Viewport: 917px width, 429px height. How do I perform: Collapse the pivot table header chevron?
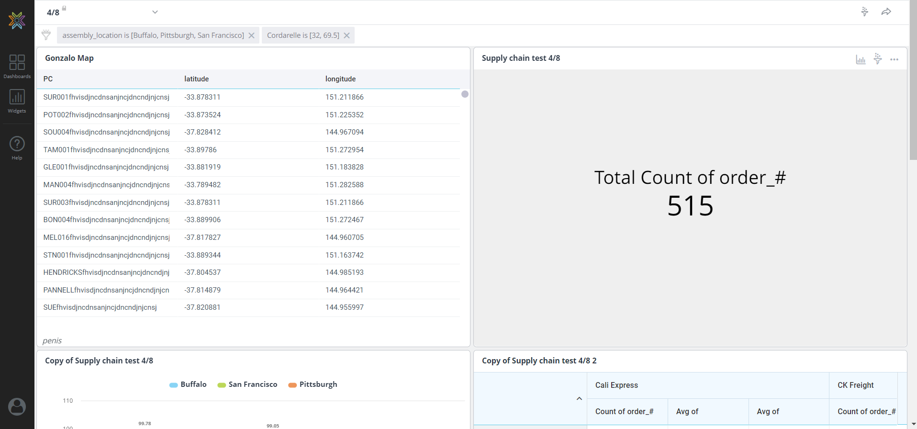pyautogui.click(x=579, y=398)
